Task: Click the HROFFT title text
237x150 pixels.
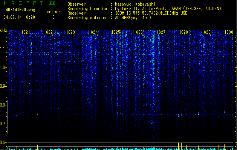Action: click(23, 3)
